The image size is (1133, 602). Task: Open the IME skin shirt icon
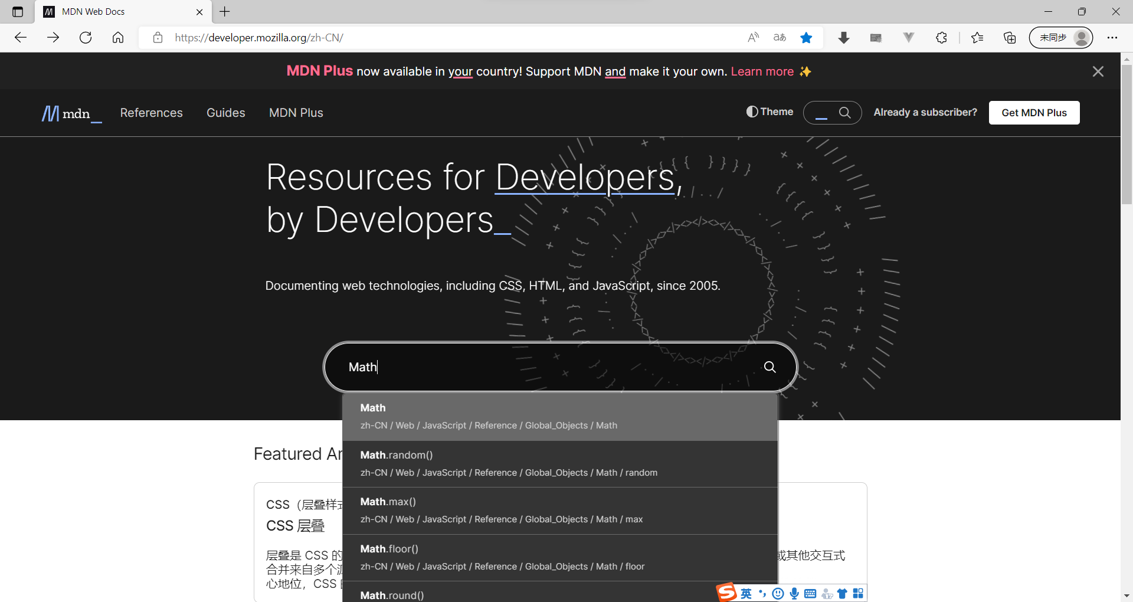tap(842, 594)
